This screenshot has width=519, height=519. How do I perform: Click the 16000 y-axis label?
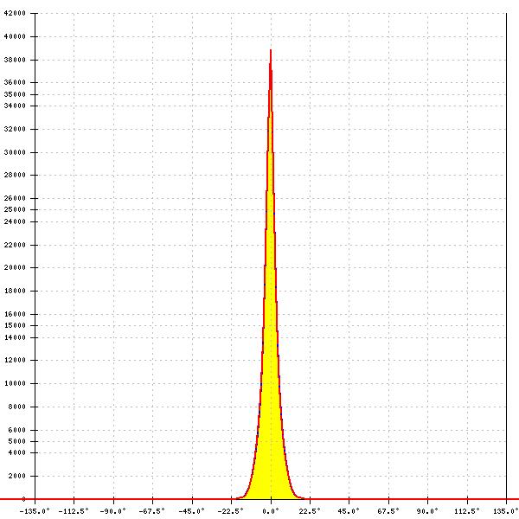15,314
